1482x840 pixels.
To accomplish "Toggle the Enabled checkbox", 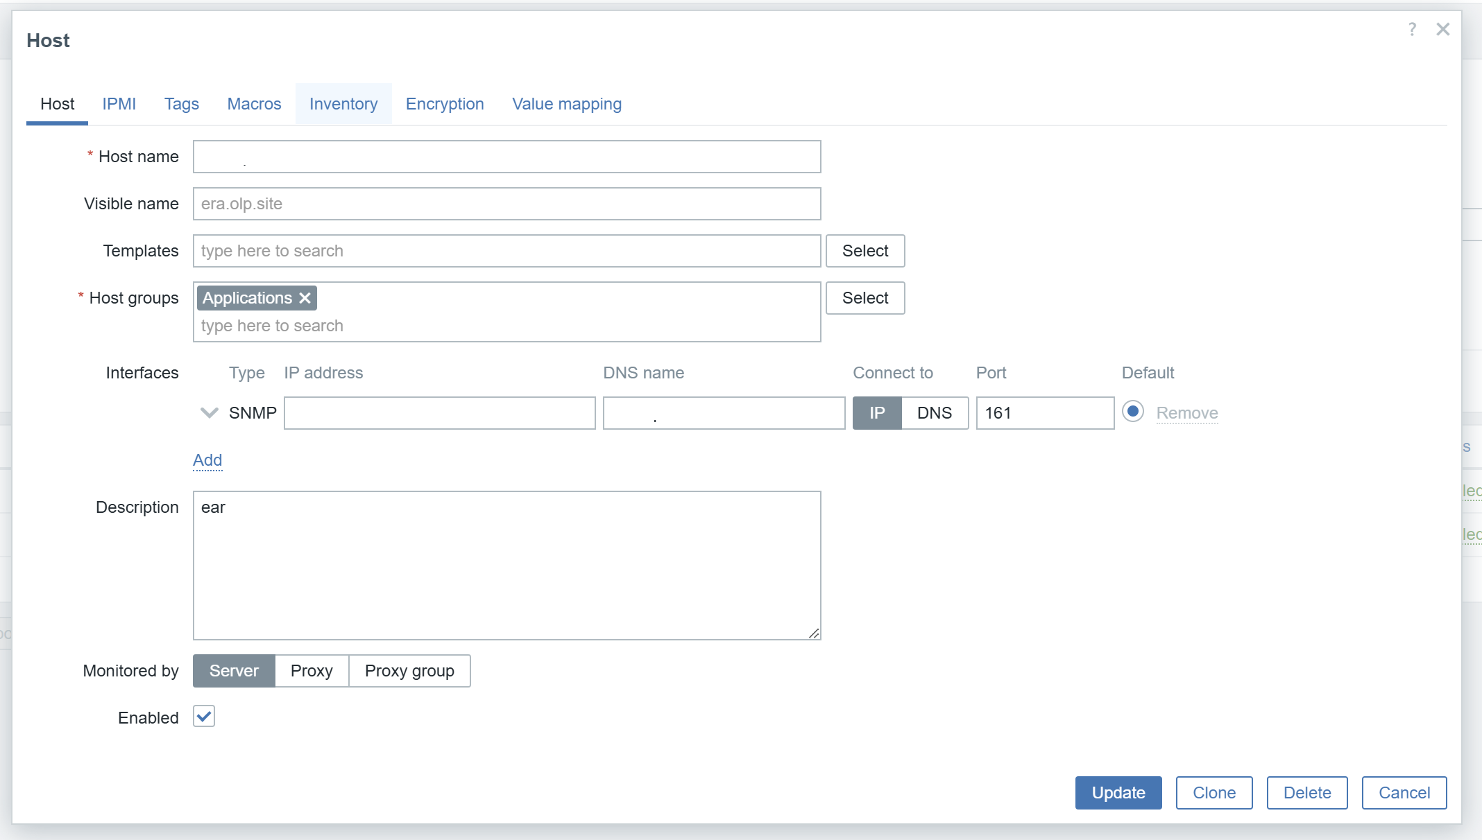I will pyautogui.click(x=204, y=717).
